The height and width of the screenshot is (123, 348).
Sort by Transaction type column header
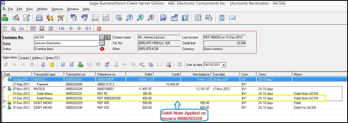pyautogui.click(x=48, y=74)
